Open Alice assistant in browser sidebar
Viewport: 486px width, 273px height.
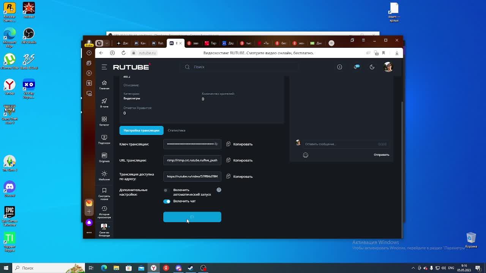tap(89, 223)
